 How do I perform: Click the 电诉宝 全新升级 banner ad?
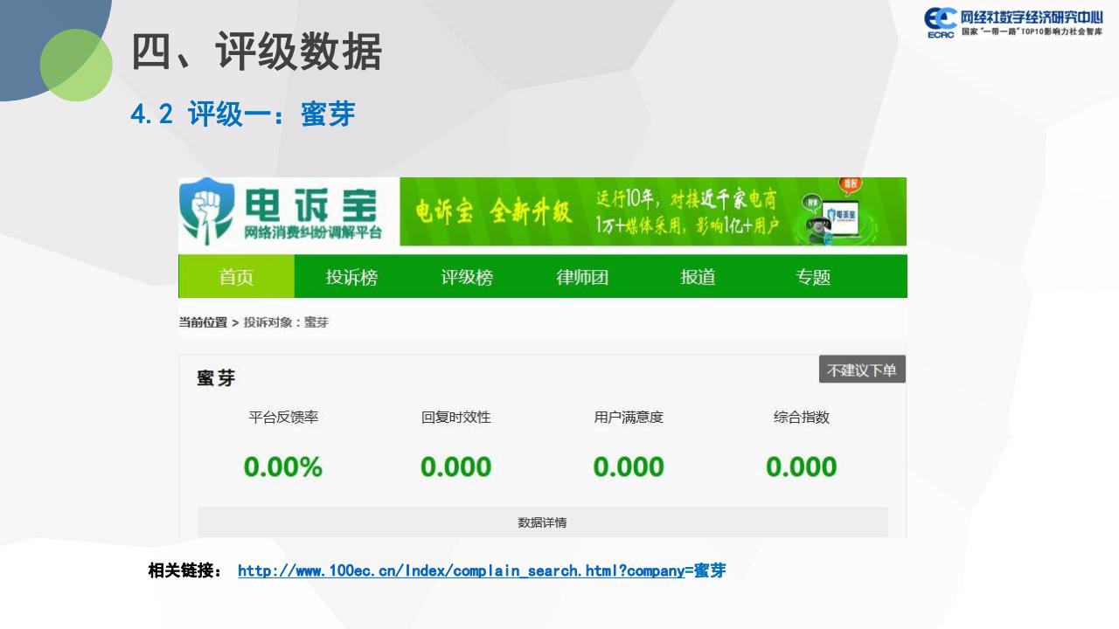point(653,211)
